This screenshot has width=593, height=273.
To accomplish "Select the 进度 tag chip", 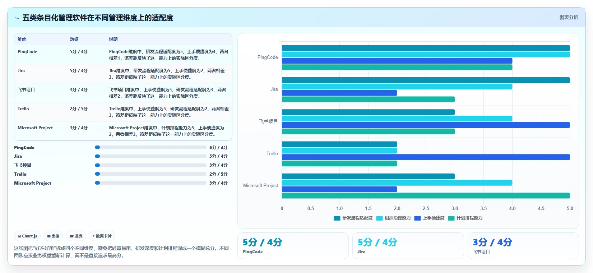I will click(76, 236).
